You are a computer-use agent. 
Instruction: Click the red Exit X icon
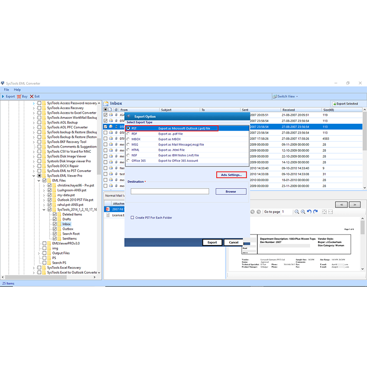32,96
